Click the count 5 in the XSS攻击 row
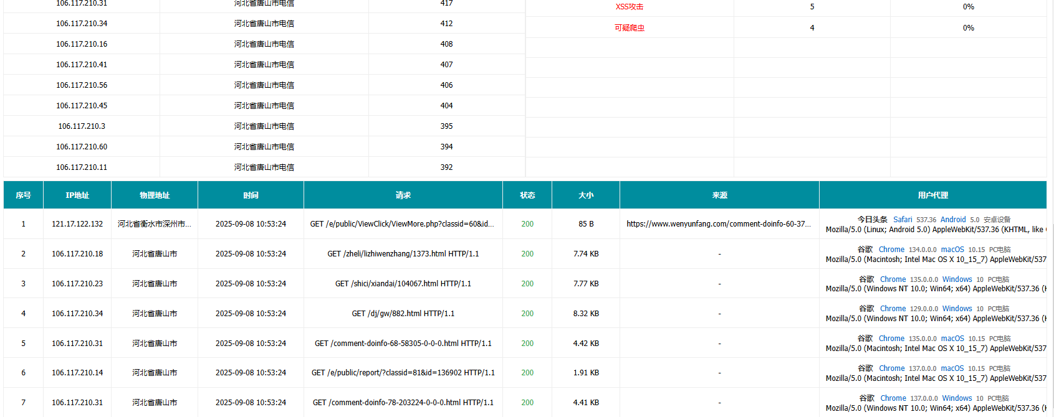 pyautogui.click(x=812, y=7)
